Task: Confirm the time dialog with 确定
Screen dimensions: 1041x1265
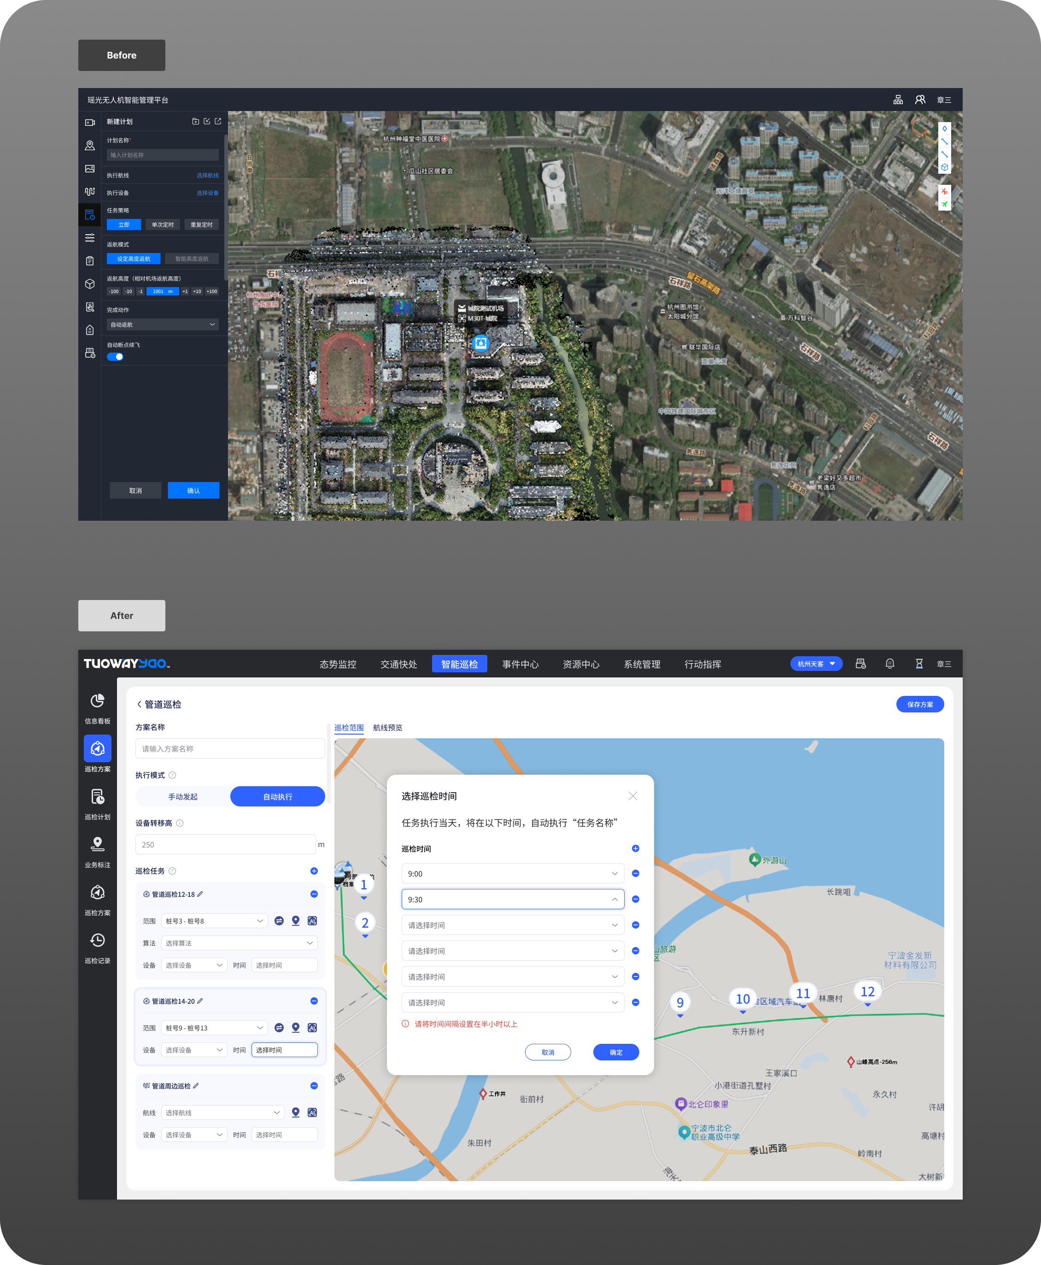Action: [x=616, y=1052]
